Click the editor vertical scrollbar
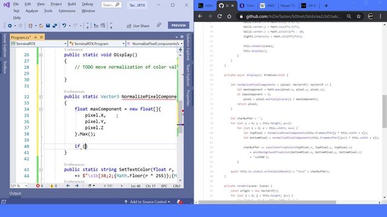This screenshot has width=387, height=217. coord(180,117)
